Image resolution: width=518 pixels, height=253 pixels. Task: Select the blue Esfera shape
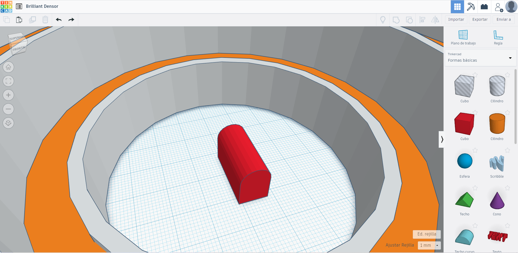click(x=465, y=161)
